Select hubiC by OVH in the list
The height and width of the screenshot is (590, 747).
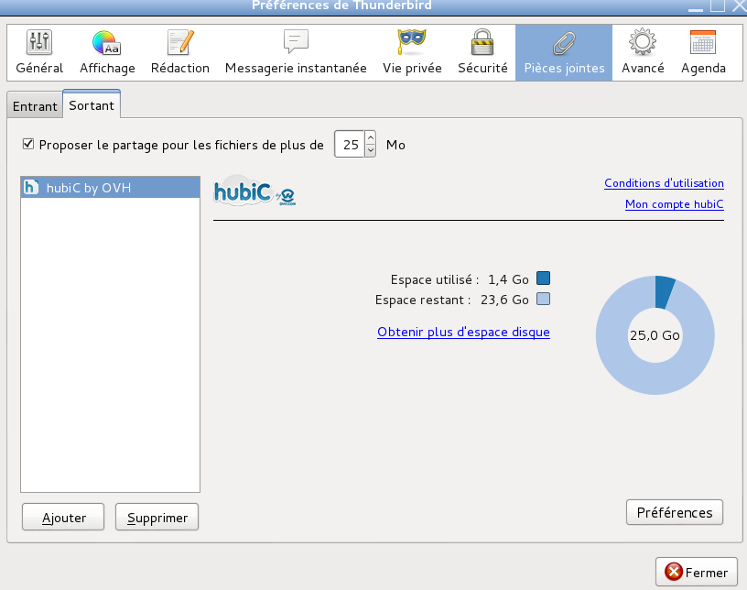coord(110,188)
